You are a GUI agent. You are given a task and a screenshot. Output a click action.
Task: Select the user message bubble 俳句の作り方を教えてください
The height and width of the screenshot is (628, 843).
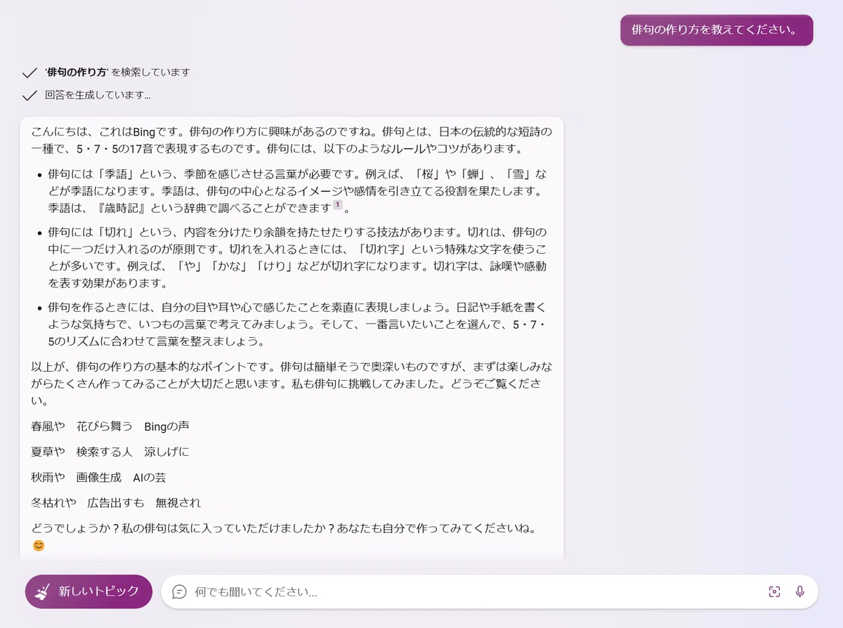[x=717, y=30]
